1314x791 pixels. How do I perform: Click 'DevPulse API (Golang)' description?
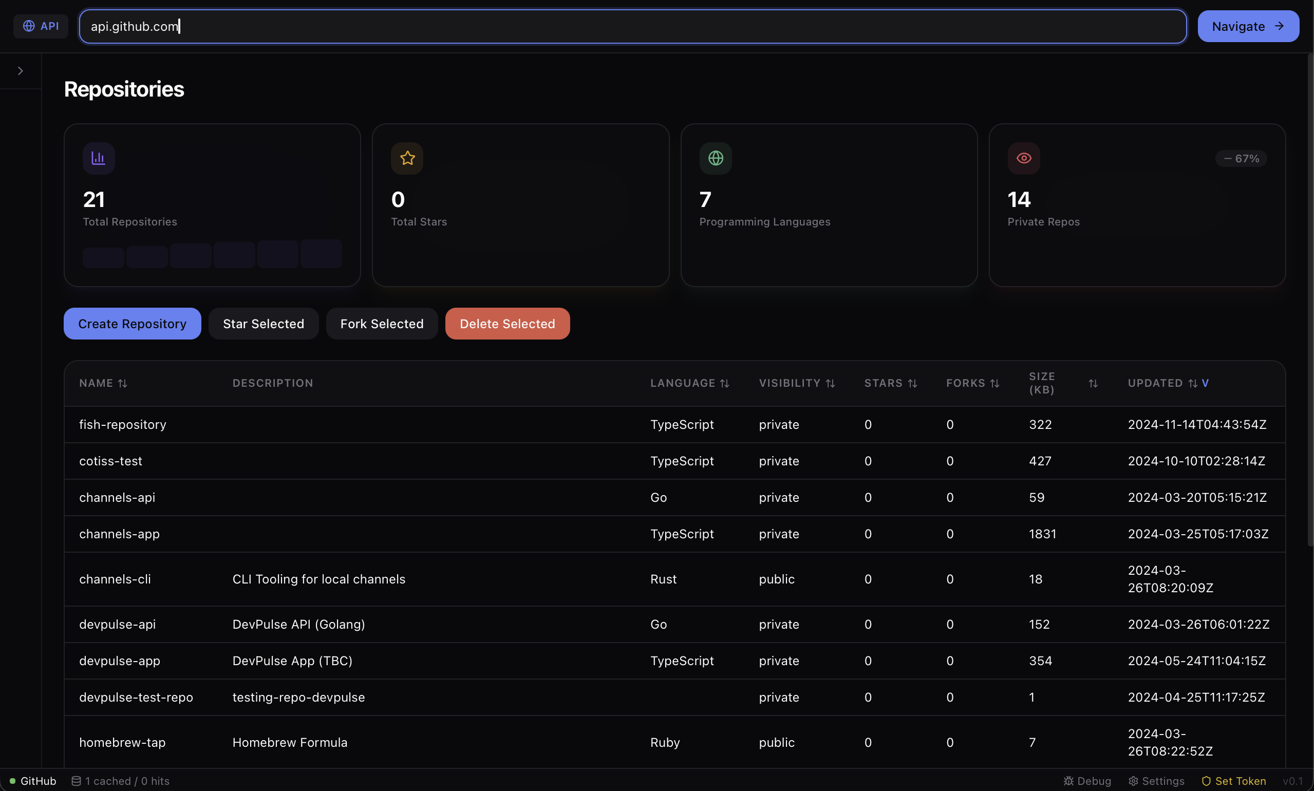(x=298, y=625)
